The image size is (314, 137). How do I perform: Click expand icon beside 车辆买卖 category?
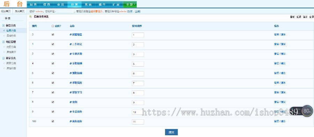(70, 54)
